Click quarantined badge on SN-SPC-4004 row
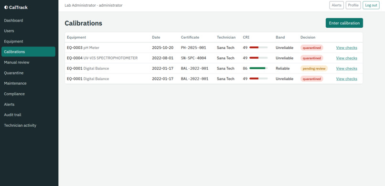Image resolution: width=385 pixels, height=186 pixels. 311,58
